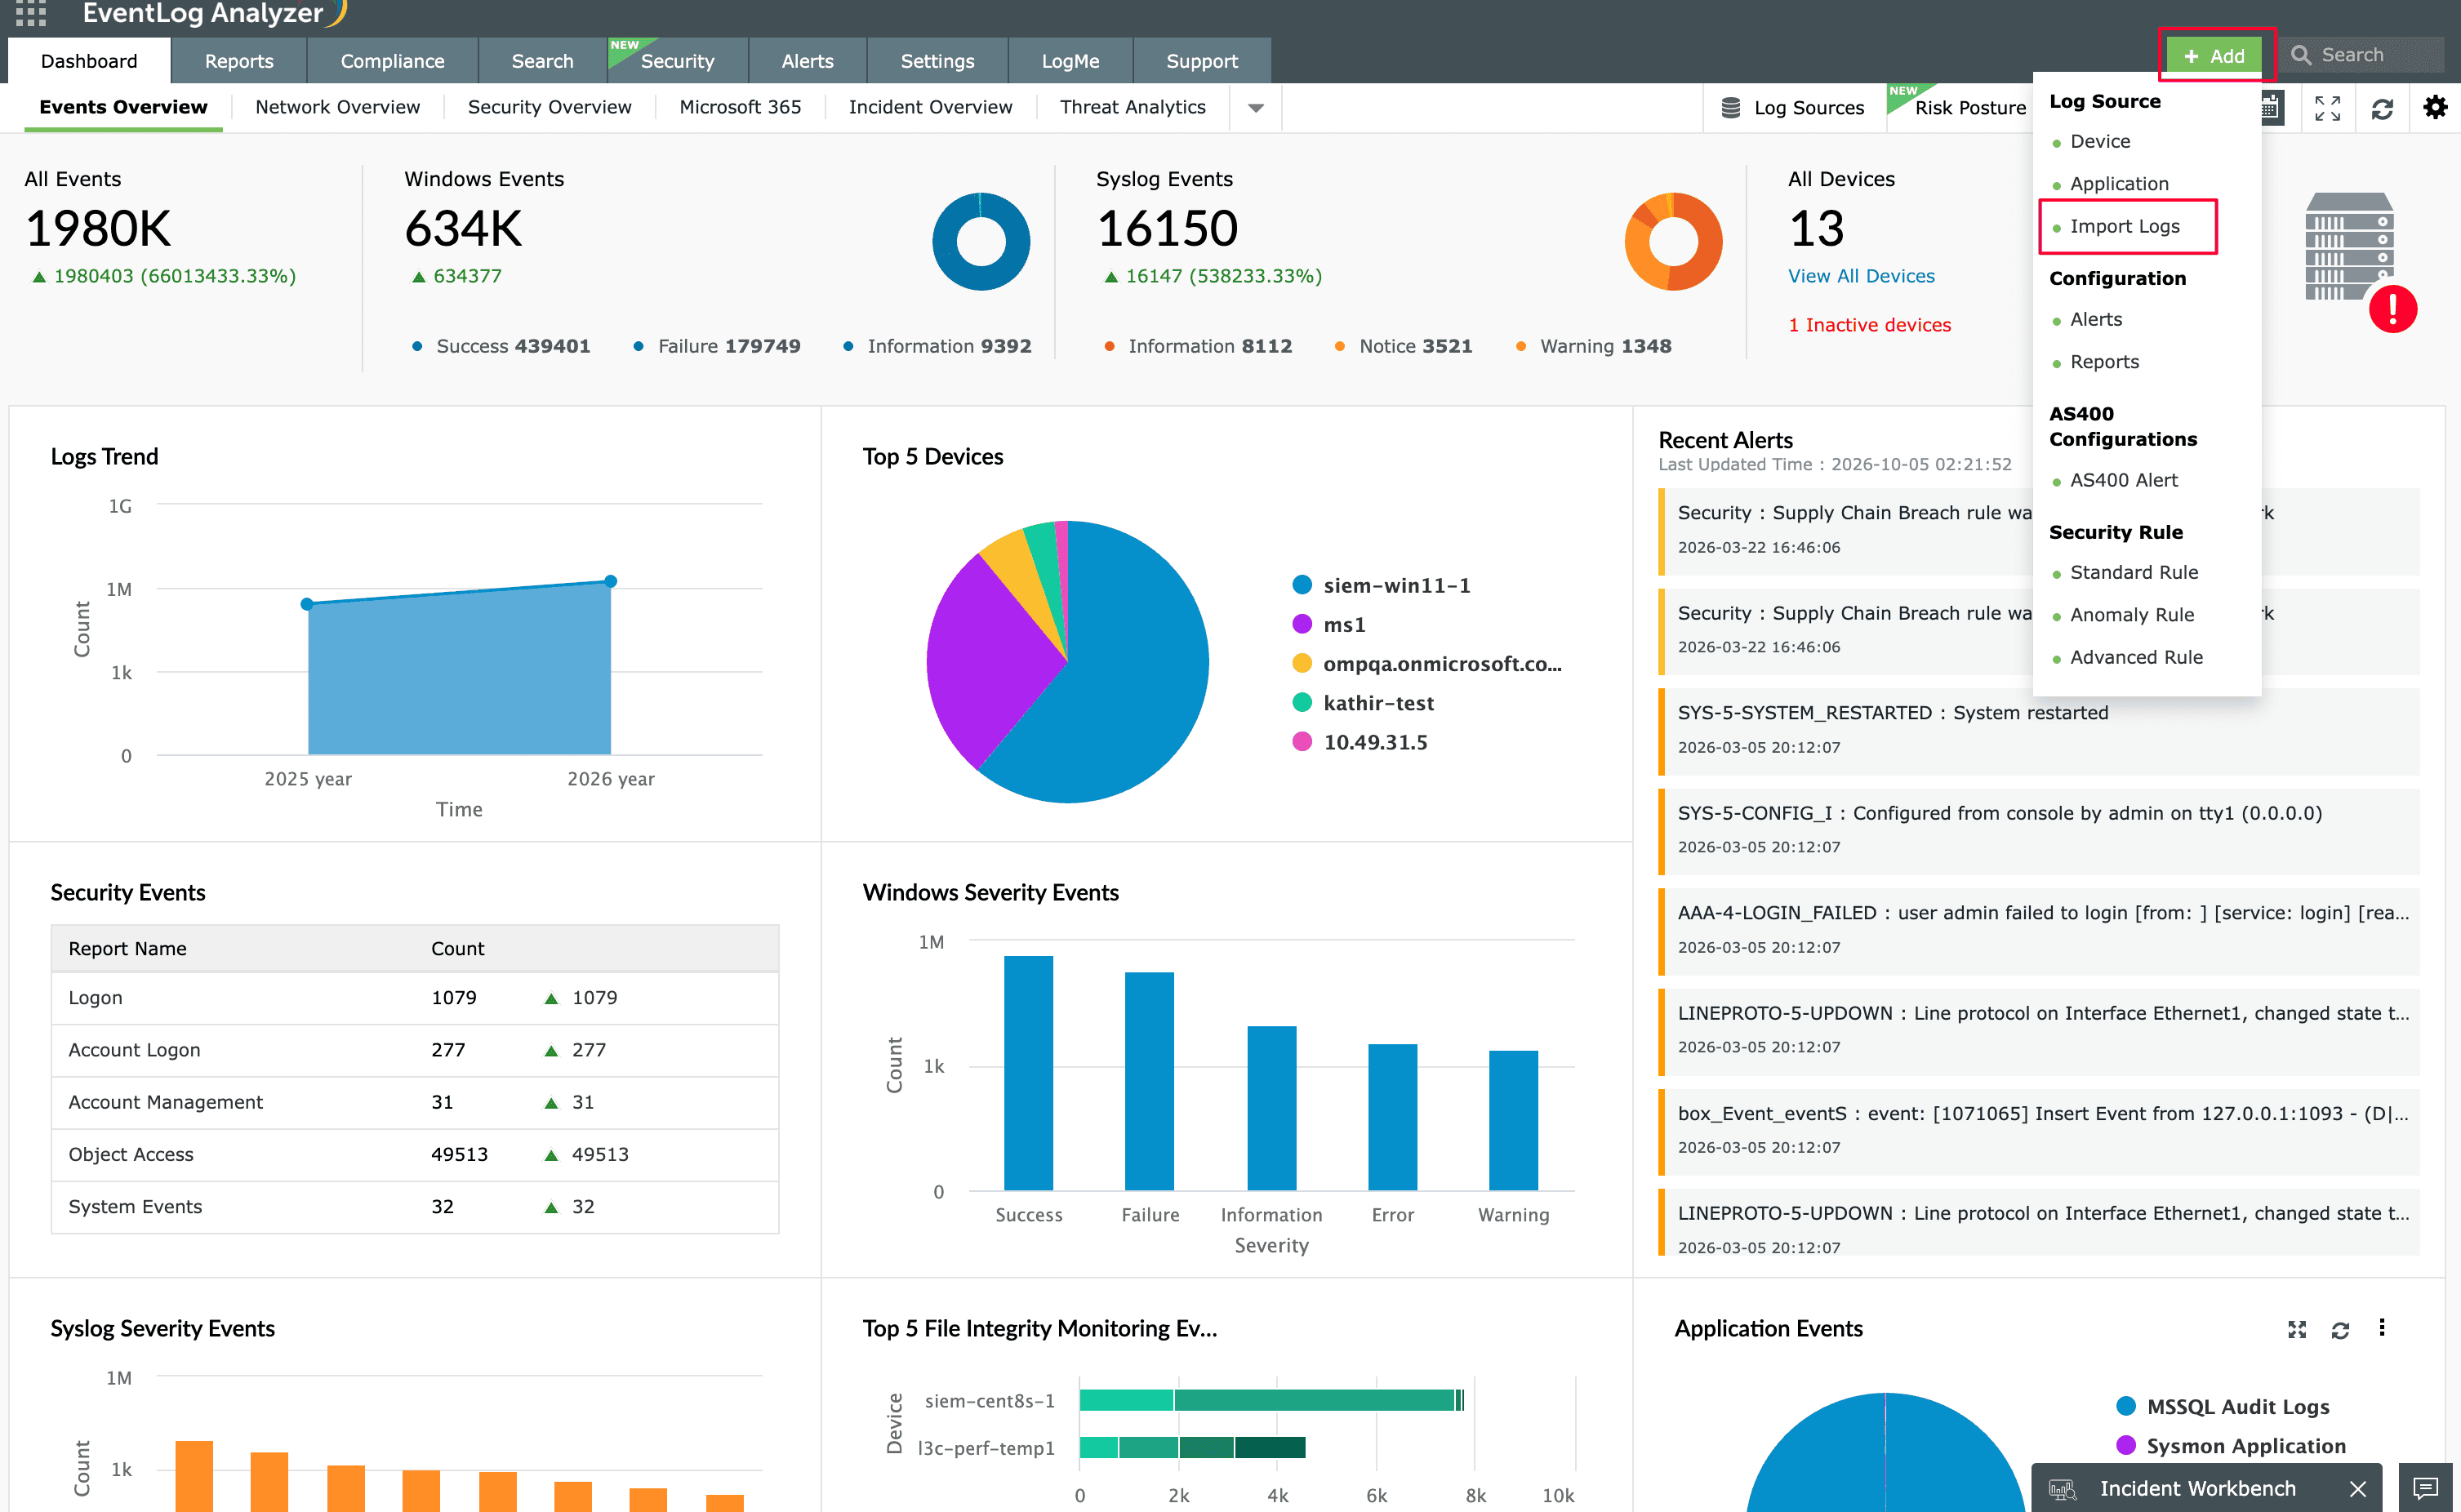Expand more dashboard tabs dropdown arrow

(1256, 107)
